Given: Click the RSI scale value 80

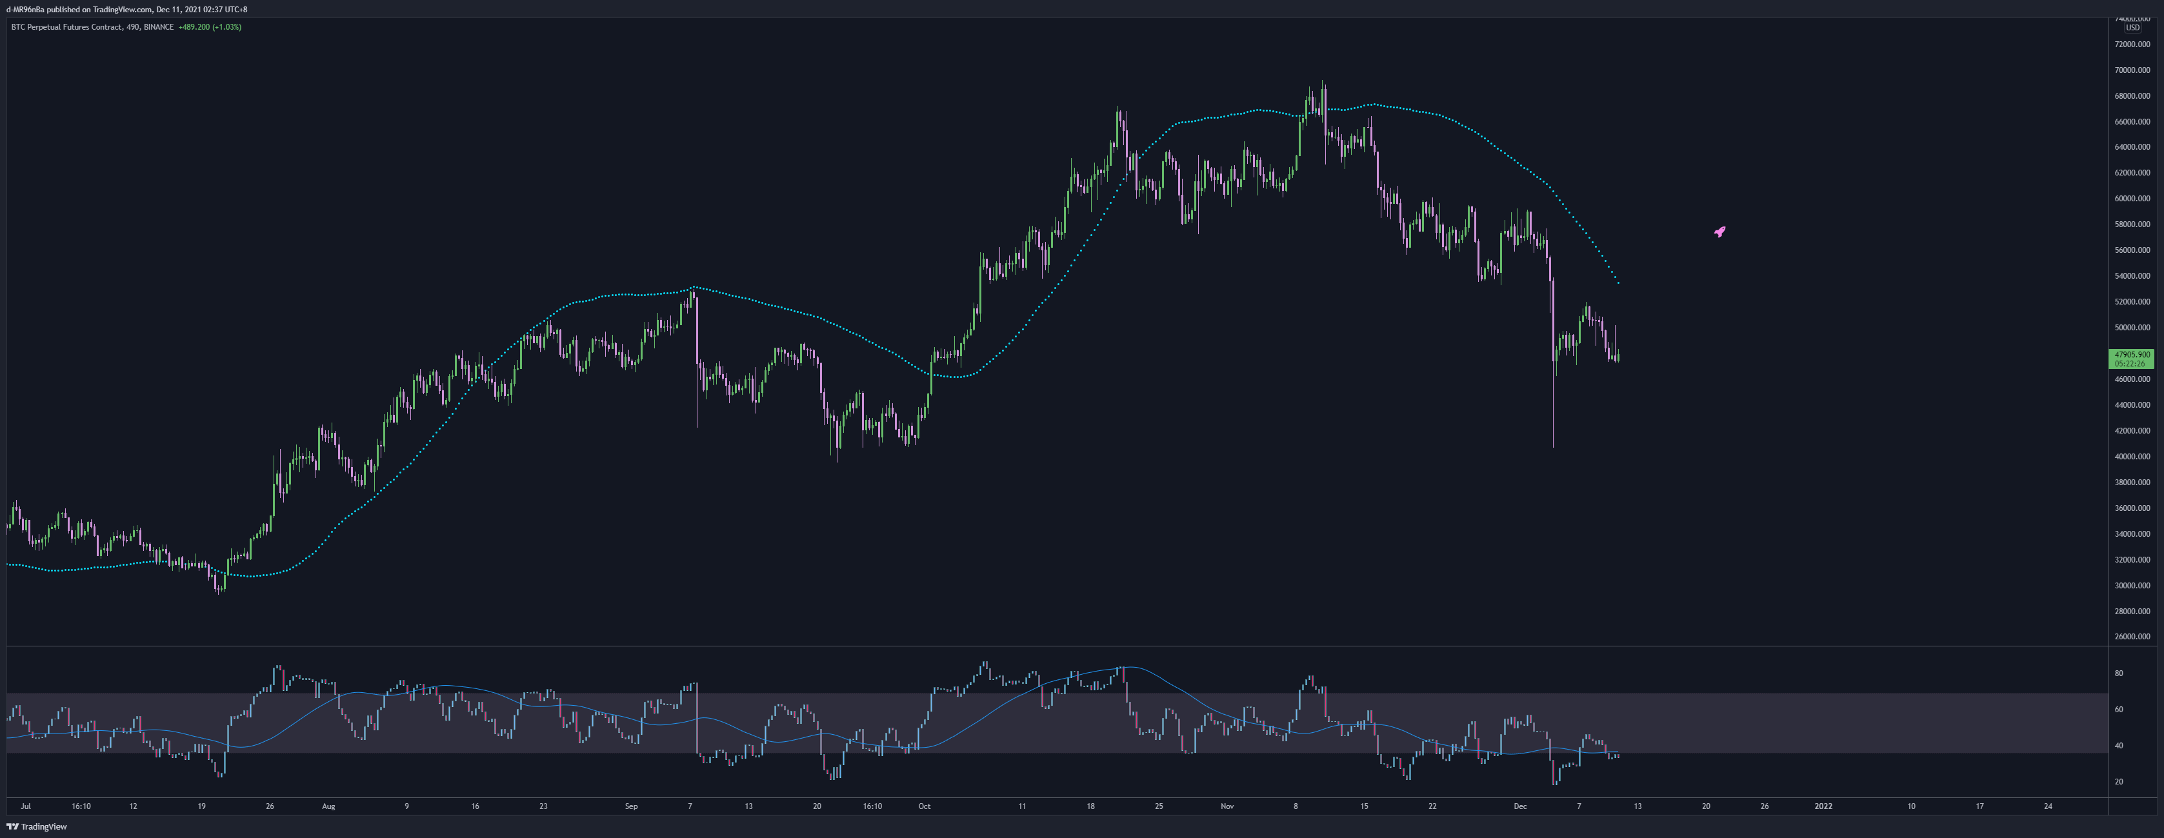Looking at the screenshot, I should pyautogui.click(x=2119, y=673).
